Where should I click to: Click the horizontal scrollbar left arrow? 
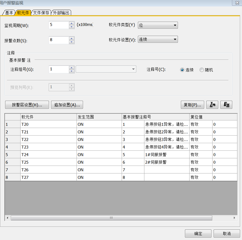pos(7,218)
